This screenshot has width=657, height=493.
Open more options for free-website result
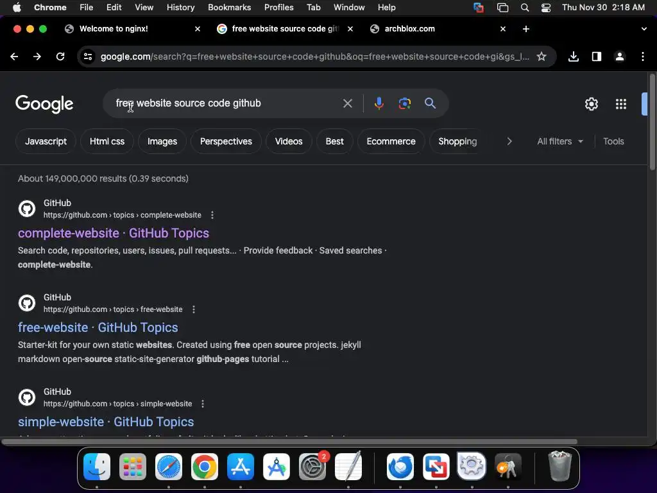(x=193, y=309)
